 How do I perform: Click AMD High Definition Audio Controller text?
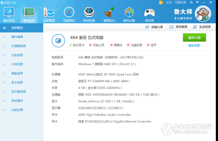pos(105,115)
